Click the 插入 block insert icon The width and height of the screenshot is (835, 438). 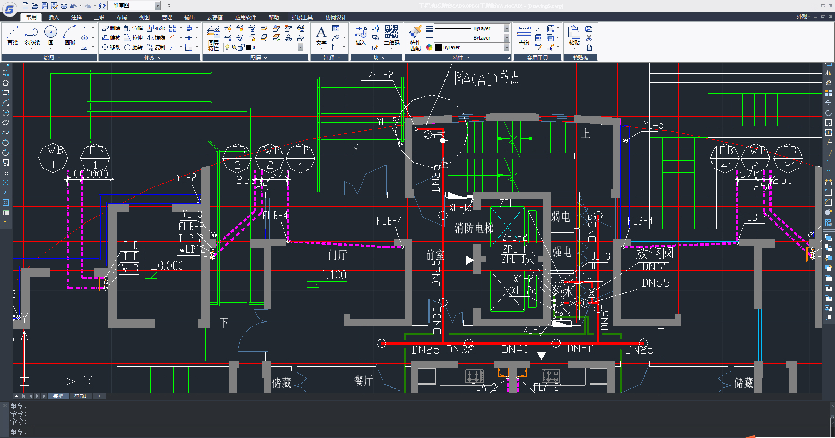pyautogui.click(x=361, y=35)
